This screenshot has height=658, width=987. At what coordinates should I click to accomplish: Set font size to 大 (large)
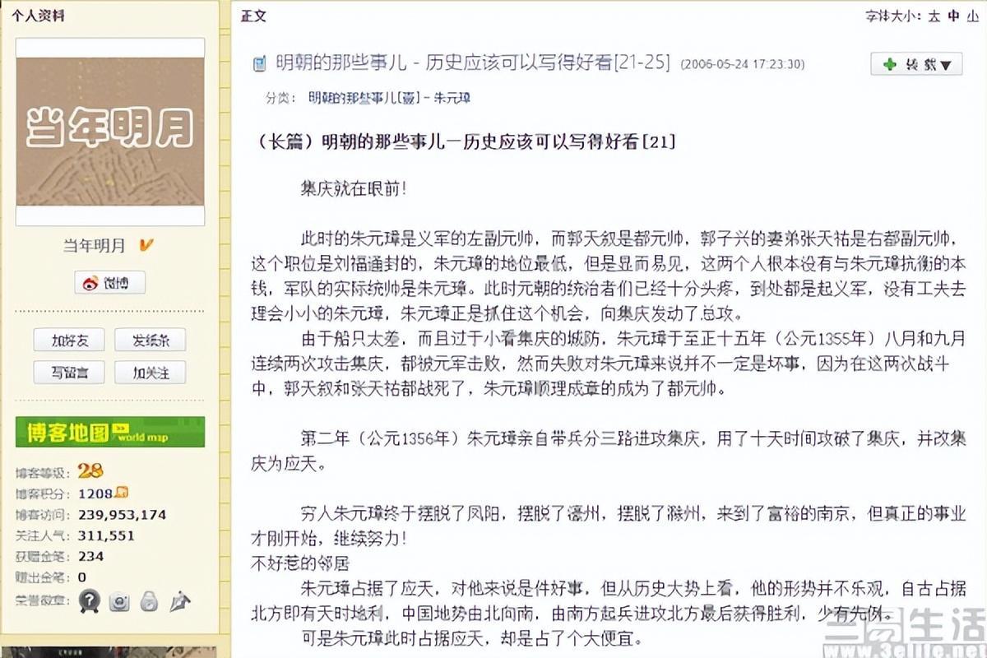(934, 16)
